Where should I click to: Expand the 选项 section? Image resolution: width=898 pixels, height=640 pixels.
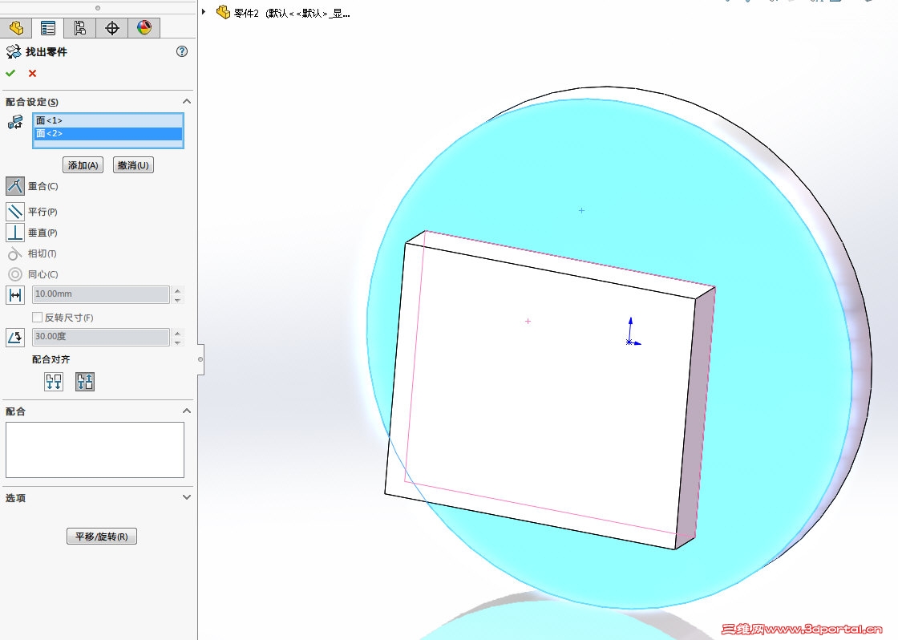pyautogui.click(x=186, y=497)
